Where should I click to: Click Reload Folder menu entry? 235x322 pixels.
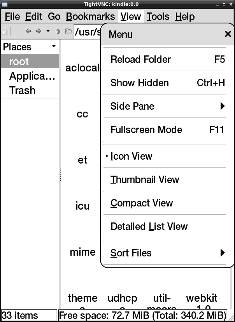click(163, 59)
